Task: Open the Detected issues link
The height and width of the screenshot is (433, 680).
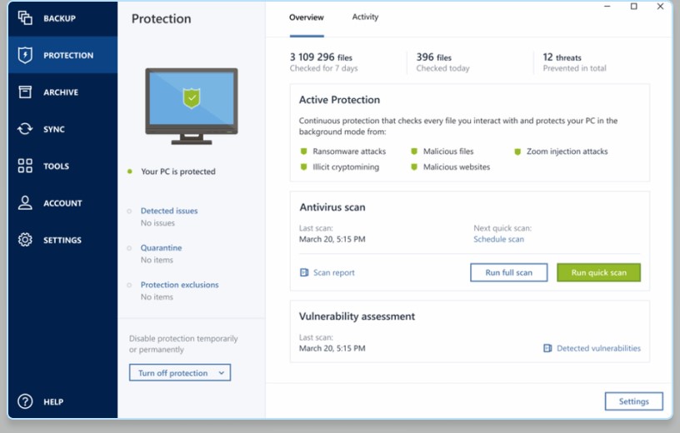Action: point(169,211)
